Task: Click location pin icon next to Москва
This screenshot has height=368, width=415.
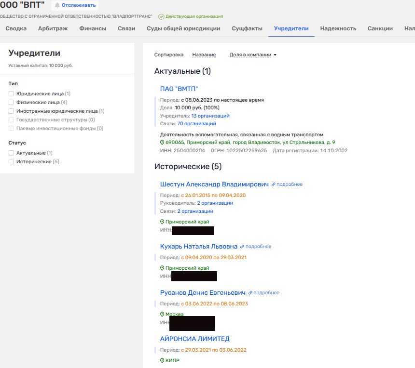Action: [x=162, y=315]
